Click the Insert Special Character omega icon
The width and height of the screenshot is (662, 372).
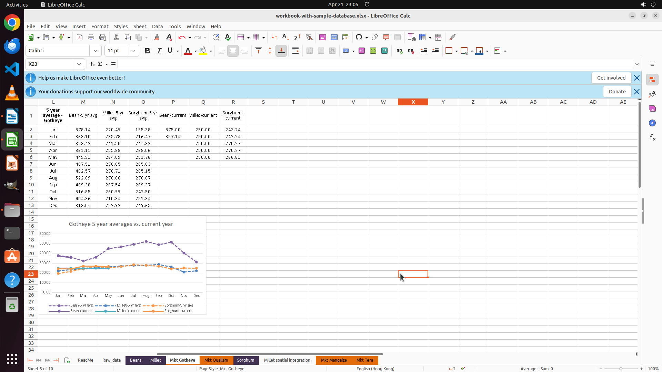pos(359,37)
